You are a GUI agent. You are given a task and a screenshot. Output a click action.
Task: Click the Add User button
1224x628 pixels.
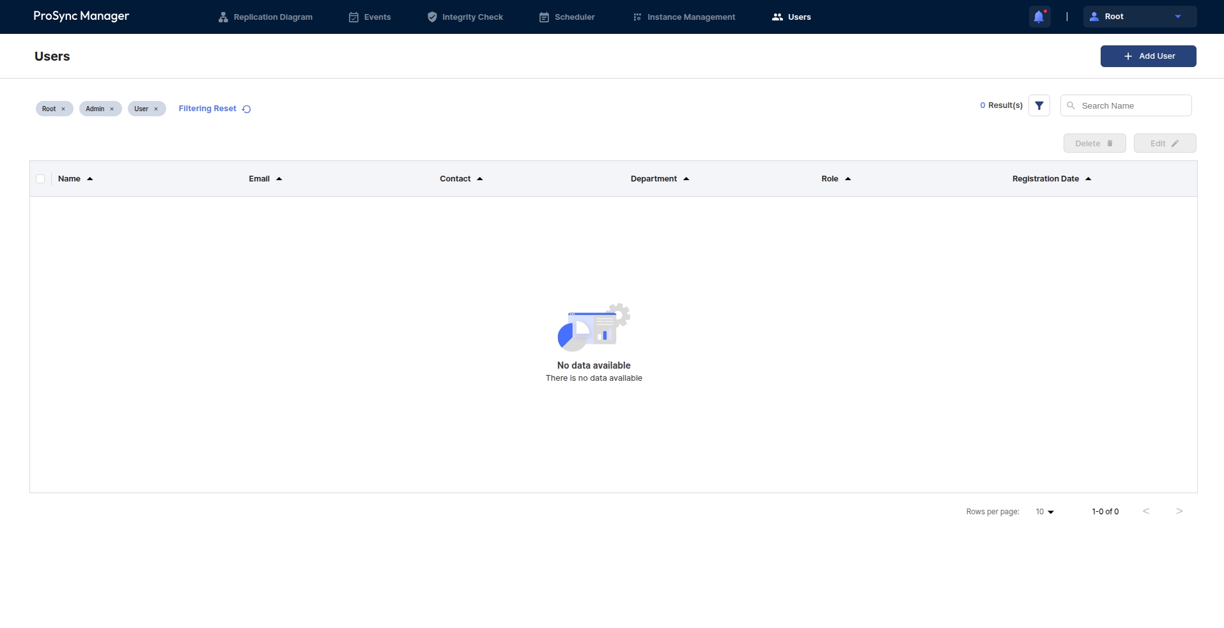[1148, 56]
